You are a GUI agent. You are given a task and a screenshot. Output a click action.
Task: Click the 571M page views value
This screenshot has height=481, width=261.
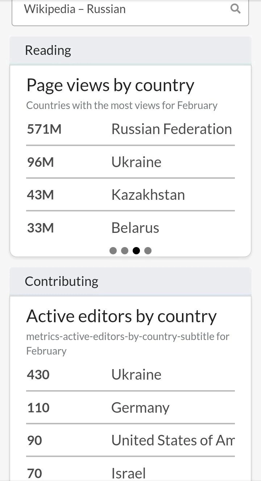44,129
